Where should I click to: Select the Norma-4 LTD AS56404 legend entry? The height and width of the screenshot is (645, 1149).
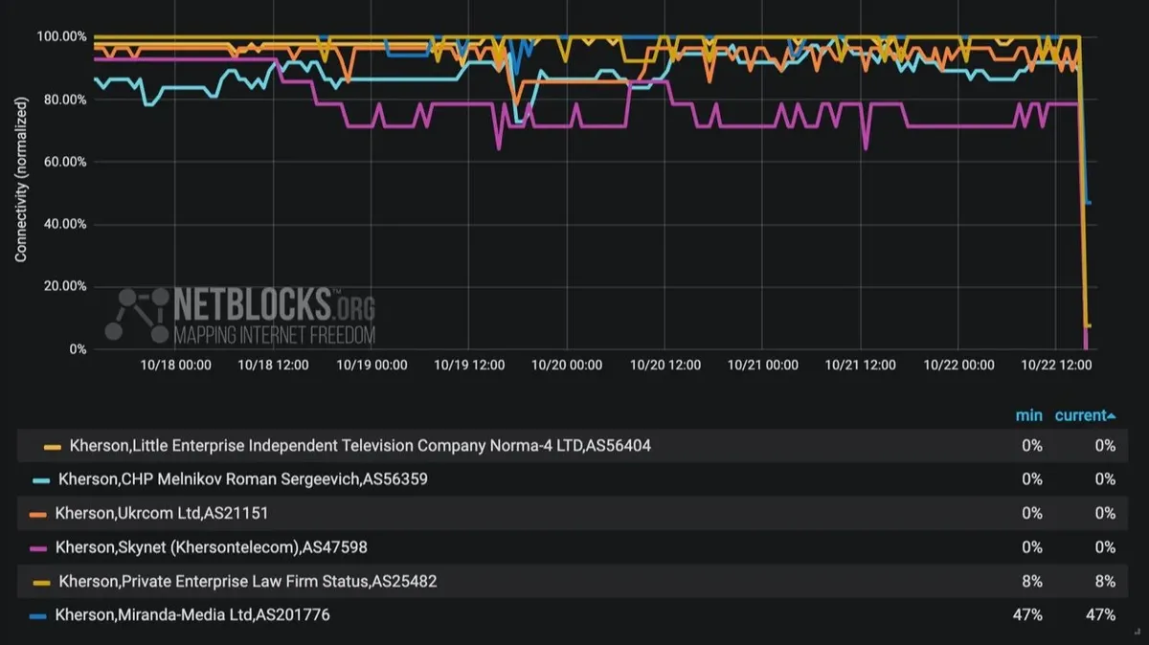tap(360, 445)
